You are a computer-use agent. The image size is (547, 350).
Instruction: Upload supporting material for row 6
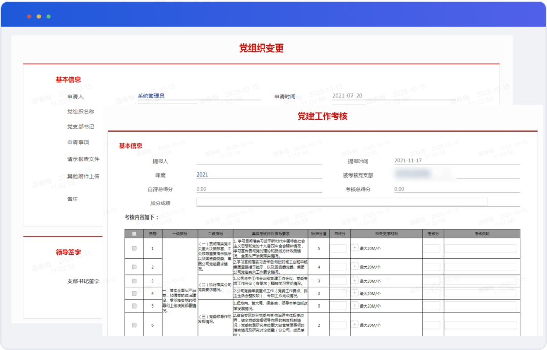pos(355,325)
